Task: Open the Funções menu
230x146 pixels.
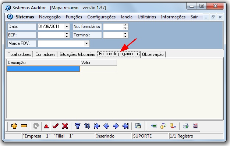Action: (74, 17)
